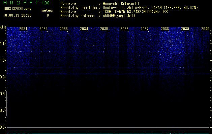Click the 2032 time marker
Image resolution: width=212 pixels, height=134 pixels.
43,29
